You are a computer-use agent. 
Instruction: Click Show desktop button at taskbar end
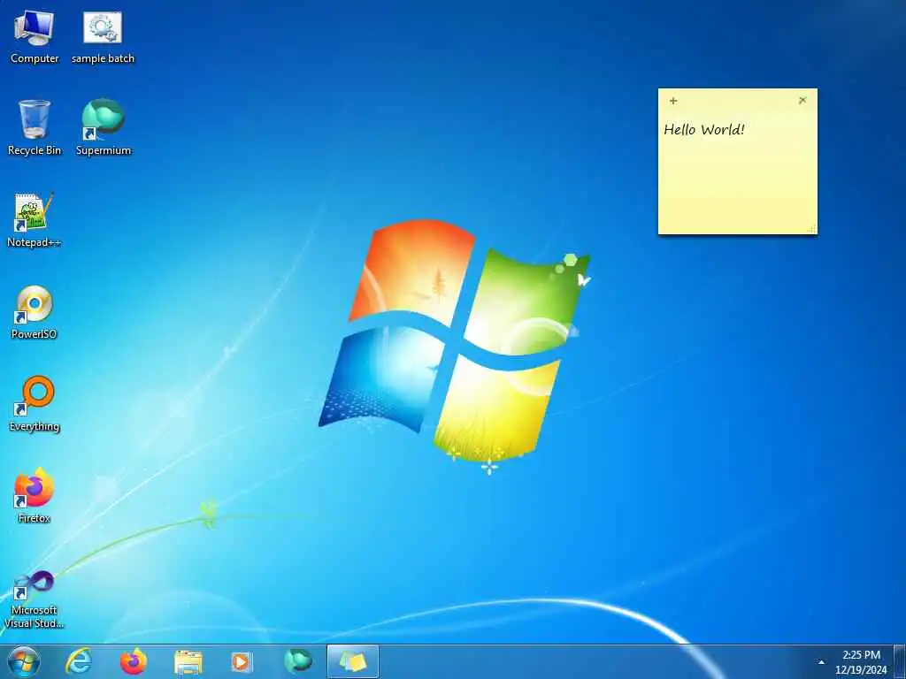(900, 661)
